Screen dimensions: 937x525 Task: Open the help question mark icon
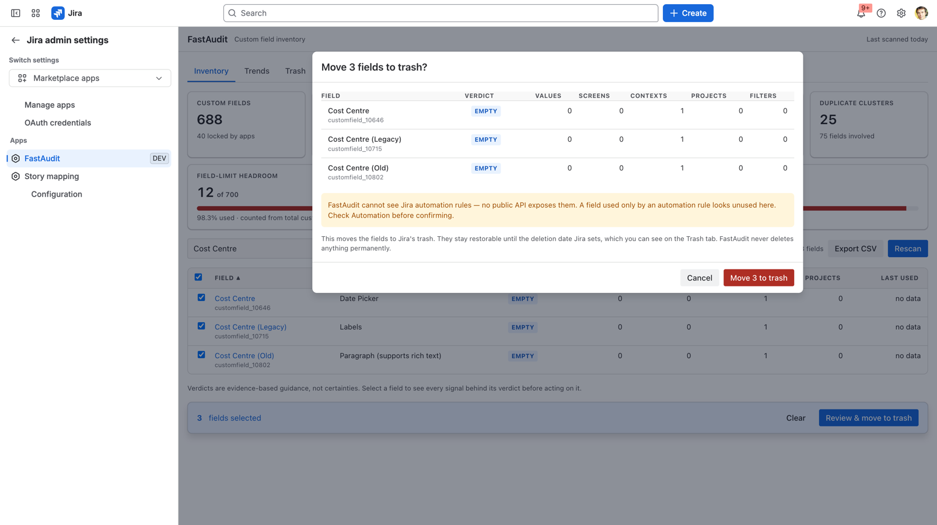(881, 13)
